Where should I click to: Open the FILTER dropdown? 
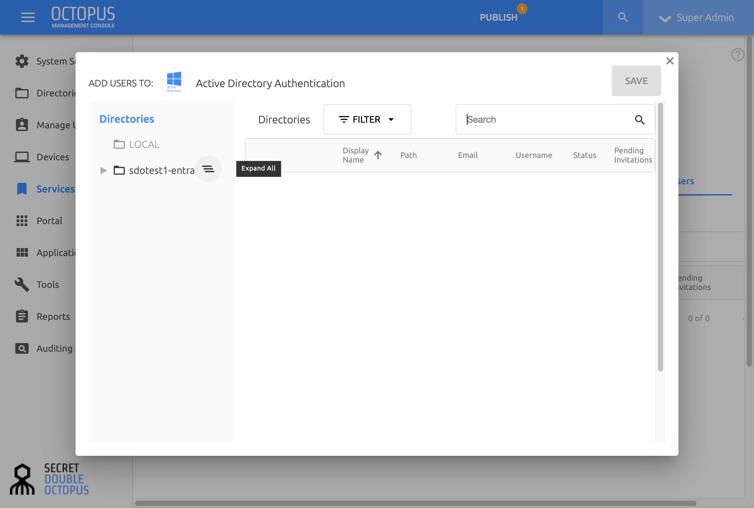click(x=367, y=119)
